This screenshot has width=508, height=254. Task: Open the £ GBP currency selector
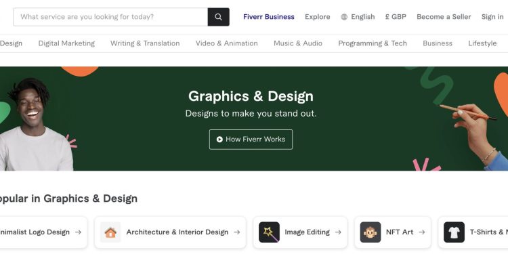[396, 17]
